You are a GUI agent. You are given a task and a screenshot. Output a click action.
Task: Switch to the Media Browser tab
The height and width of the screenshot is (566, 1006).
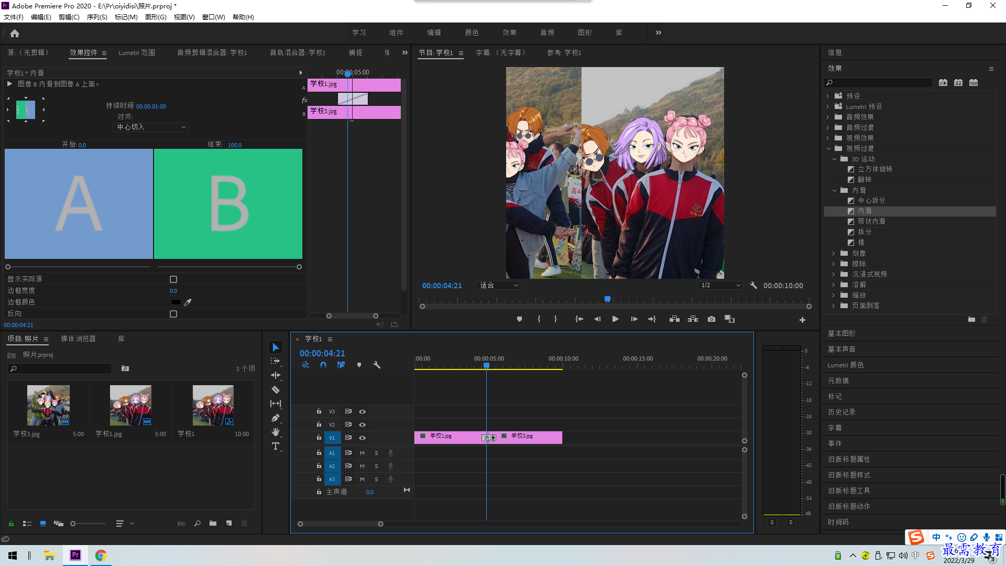78,339
